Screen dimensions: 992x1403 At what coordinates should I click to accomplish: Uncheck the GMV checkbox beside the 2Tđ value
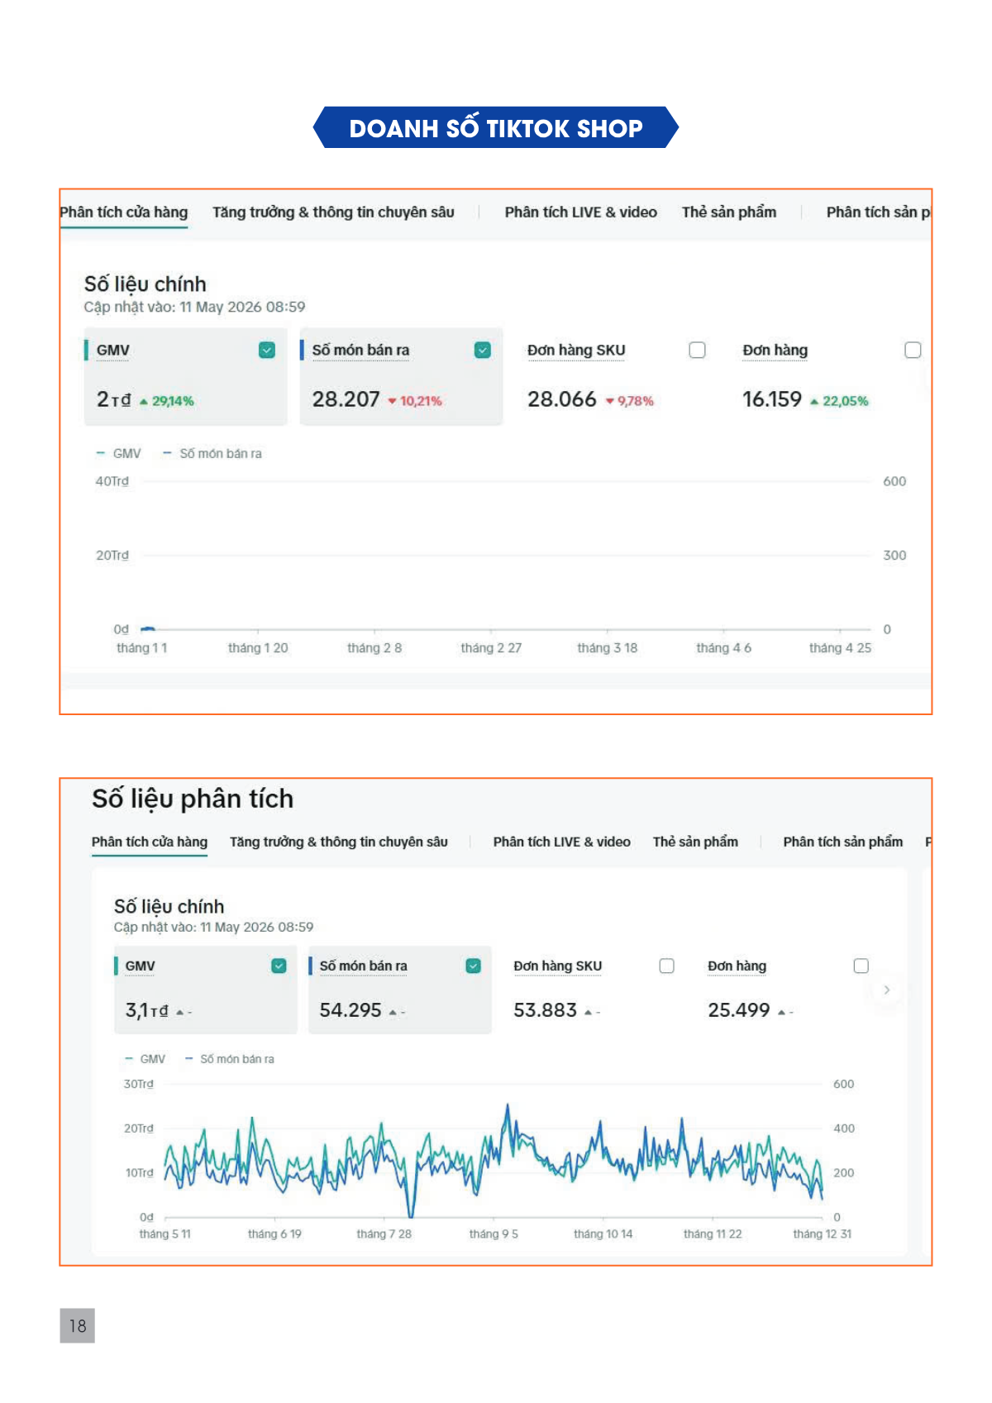[267, 351]
